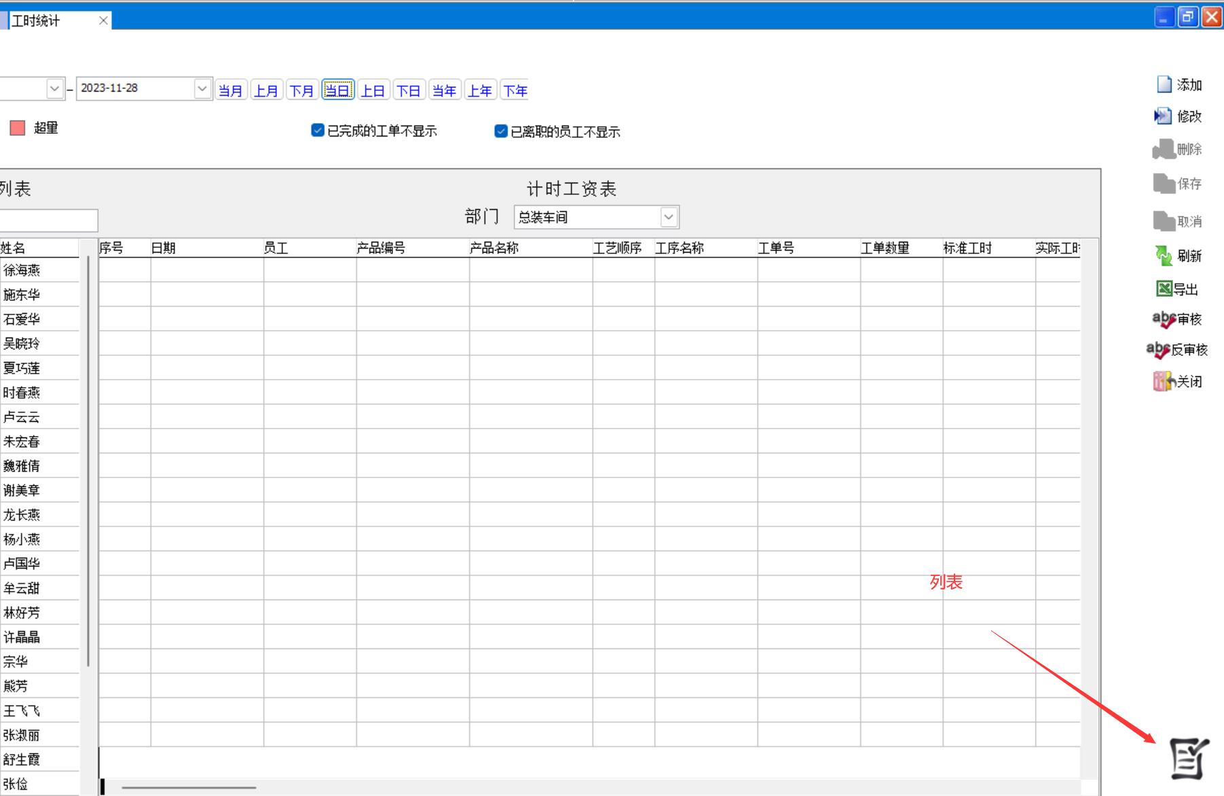Click the 当月 date shortcut button
1224x796 pixels.
(x=231, y=90)
